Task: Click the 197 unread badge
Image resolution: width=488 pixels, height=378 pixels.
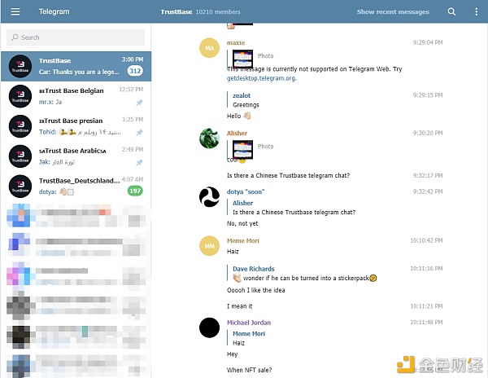Action: [135, 191]
